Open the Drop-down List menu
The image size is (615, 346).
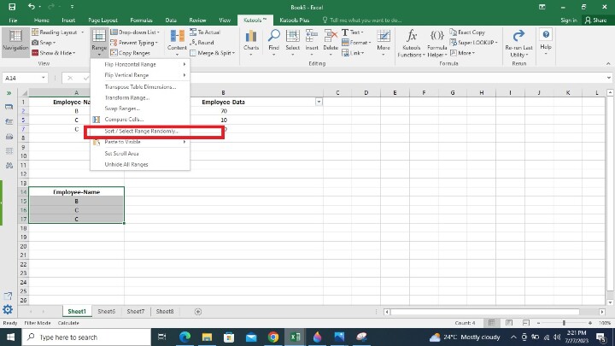coord(135,32)
